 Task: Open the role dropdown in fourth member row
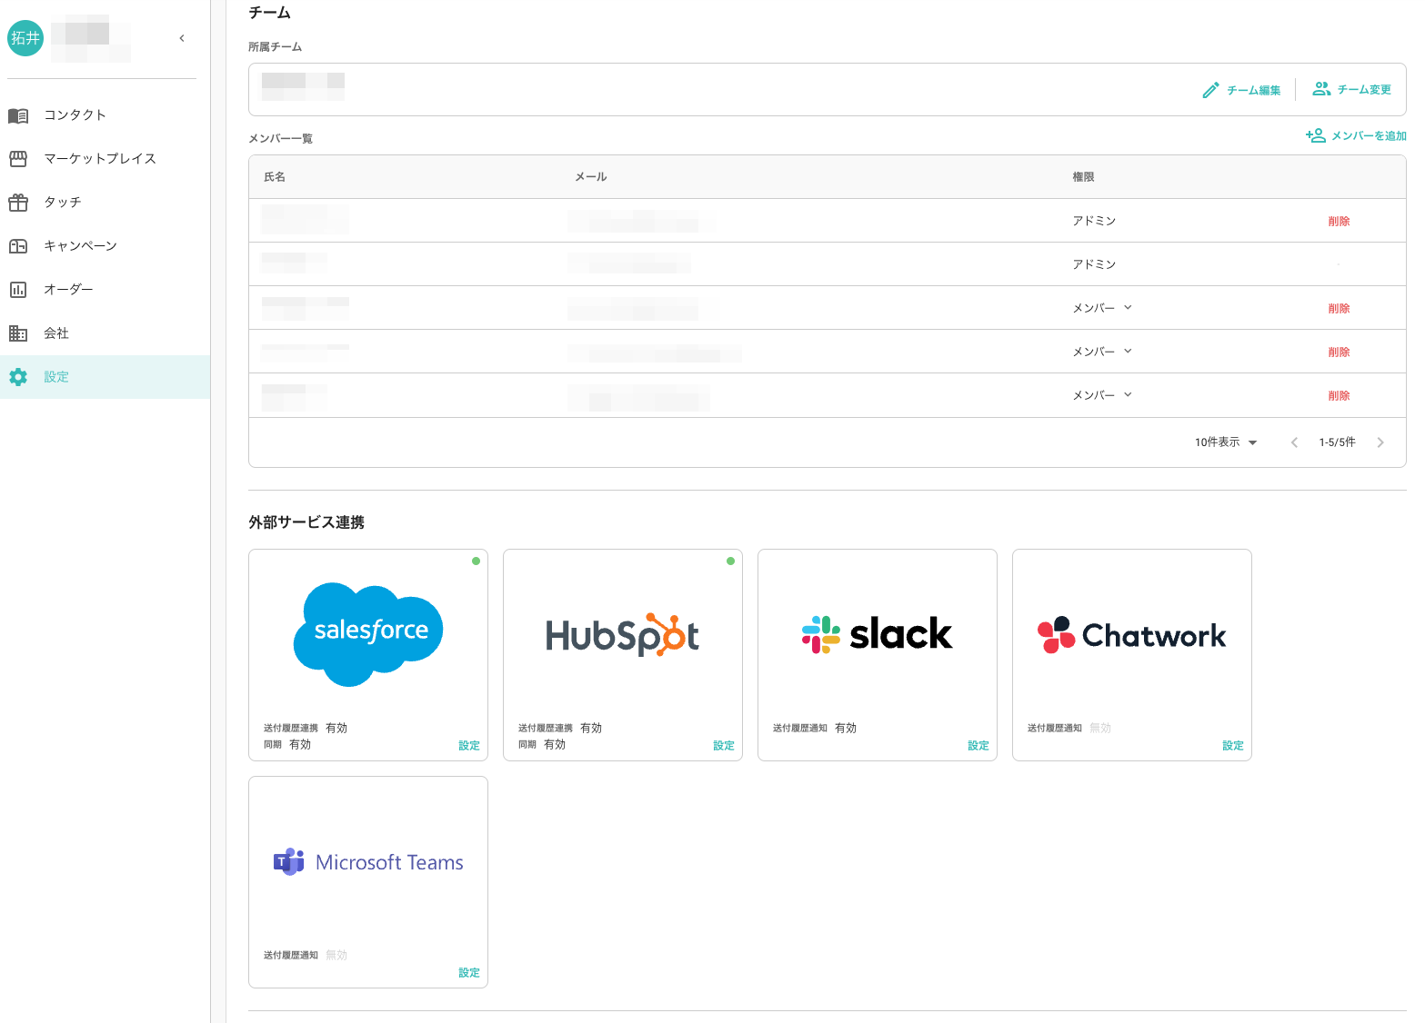(x=1102, y=352)
